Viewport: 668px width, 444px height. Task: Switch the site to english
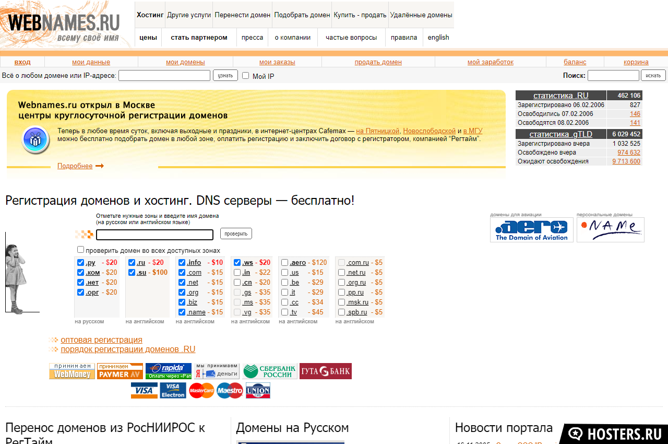pyautogui.click(x=438, y=38)
